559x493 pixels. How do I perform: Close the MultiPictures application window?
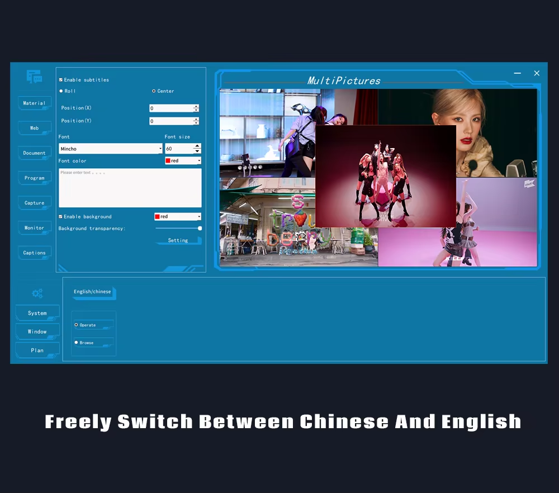click(x=537, y=73)
